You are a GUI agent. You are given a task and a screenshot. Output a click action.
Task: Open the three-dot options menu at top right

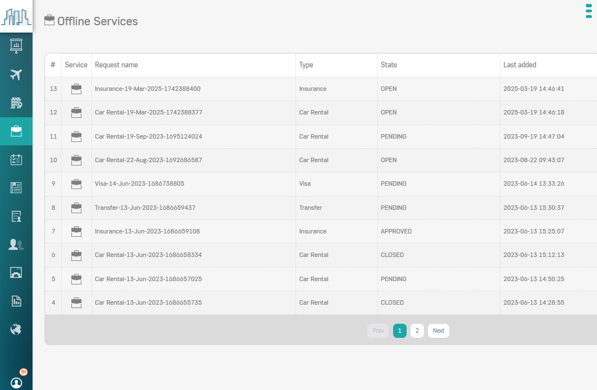click(x=589, y=11)
